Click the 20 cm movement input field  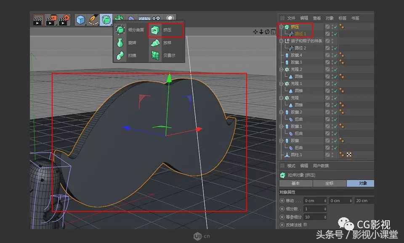coord(363,200)
